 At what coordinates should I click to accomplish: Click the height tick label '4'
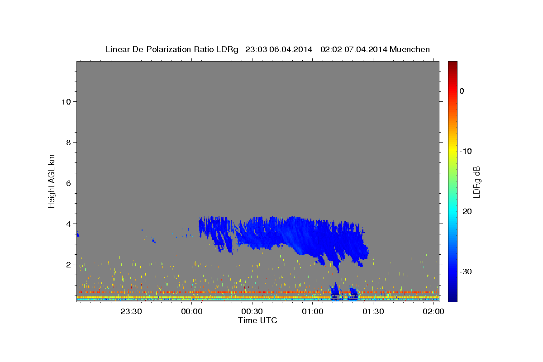pyautogui.click(x=69, y=224)
